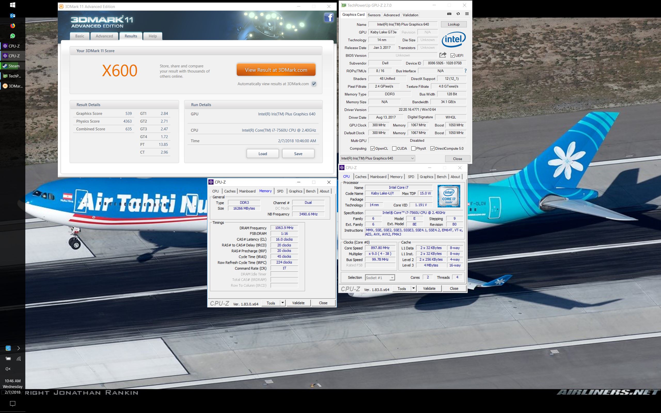The width and height of the screenshot is (661, 413).
Task: Open the Validation tab in GPU-Z
Action: (410, 15)
